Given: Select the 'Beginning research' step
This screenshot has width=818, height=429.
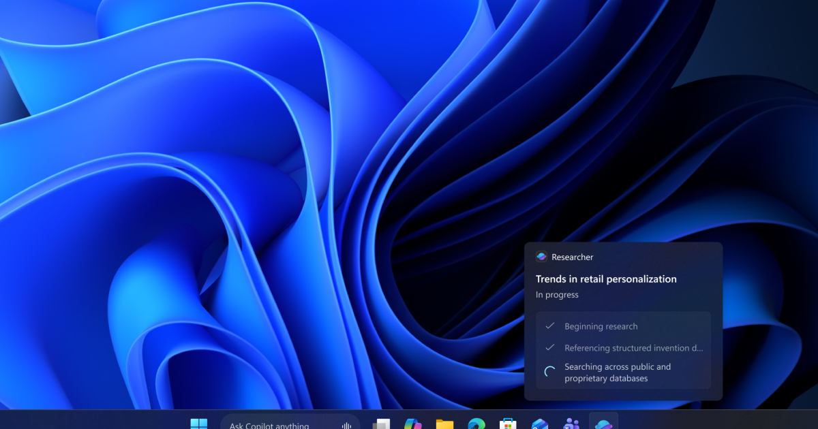Looking at the screenshot, I should pyautogui.click(x=601, y=327).
